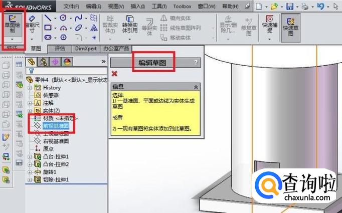The image size is (342, 213).
Task: Open the Toolbox menu
Action: tap(182, 7)
